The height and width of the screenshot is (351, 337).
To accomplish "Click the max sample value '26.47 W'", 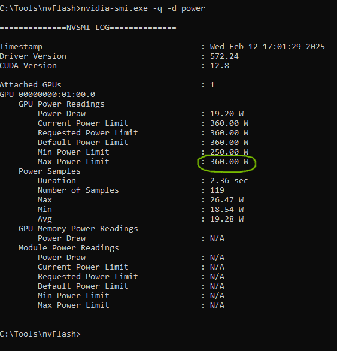I will click(x=227, y=200).
